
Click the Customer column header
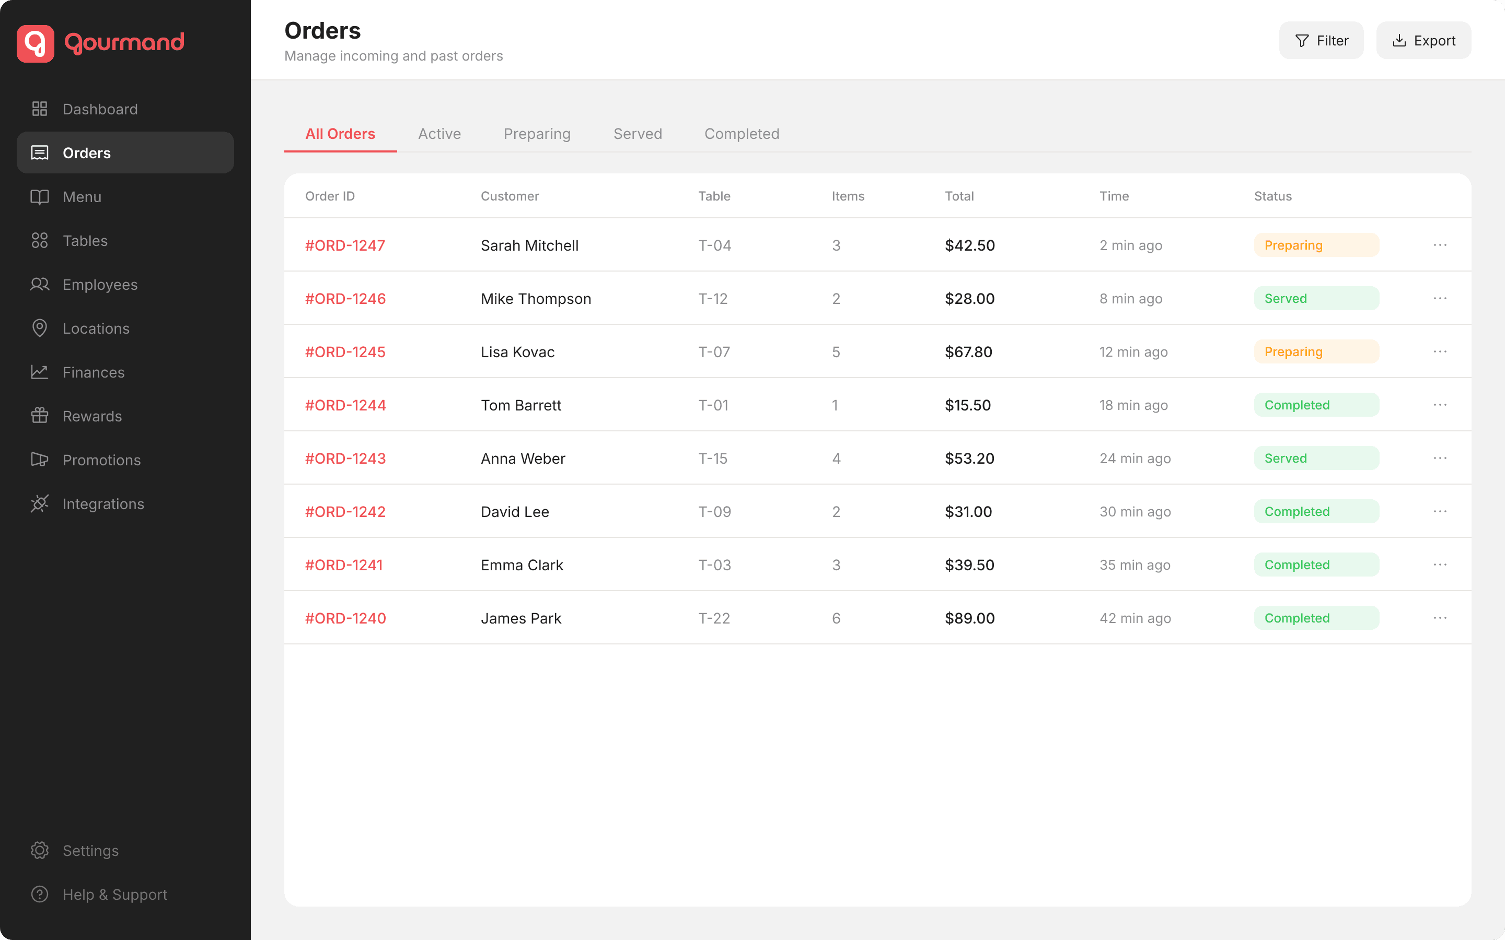[510, 196]
